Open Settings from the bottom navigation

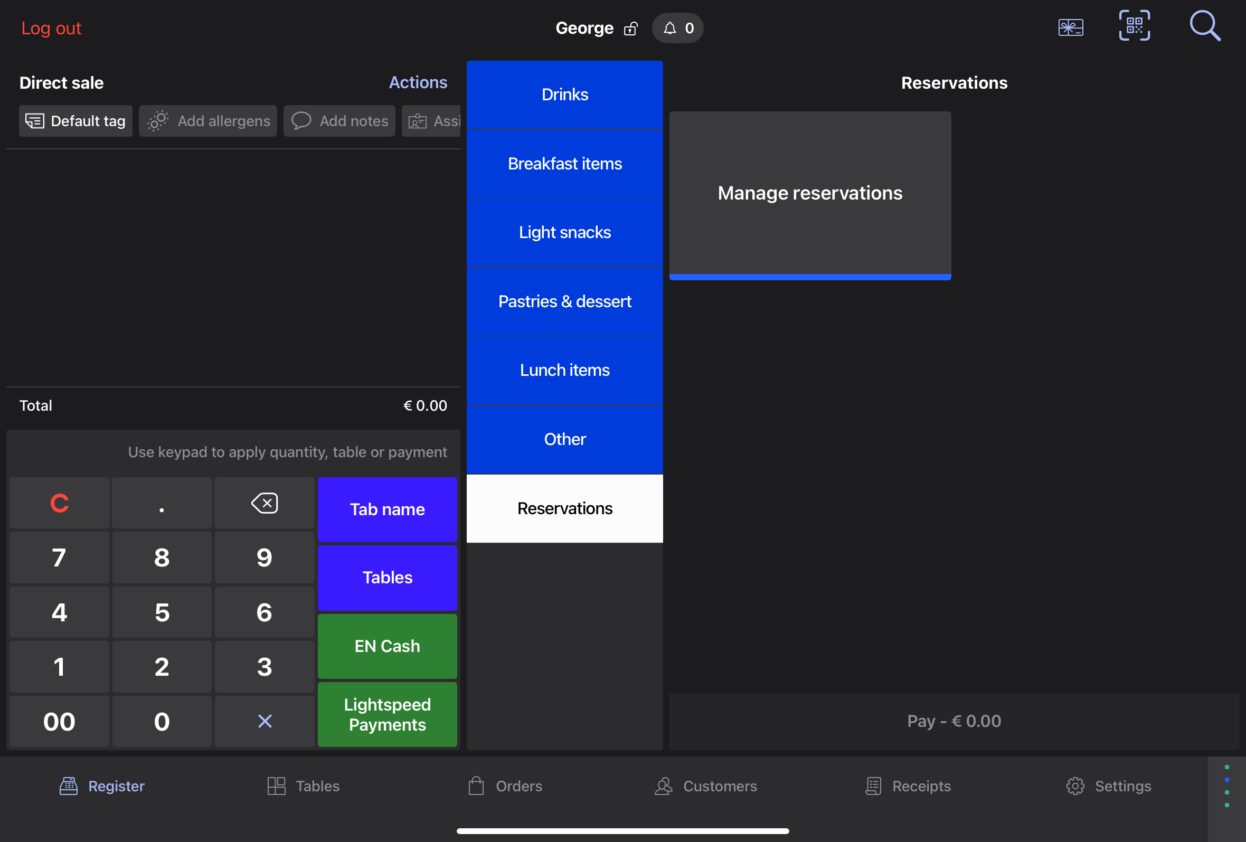1109,786
